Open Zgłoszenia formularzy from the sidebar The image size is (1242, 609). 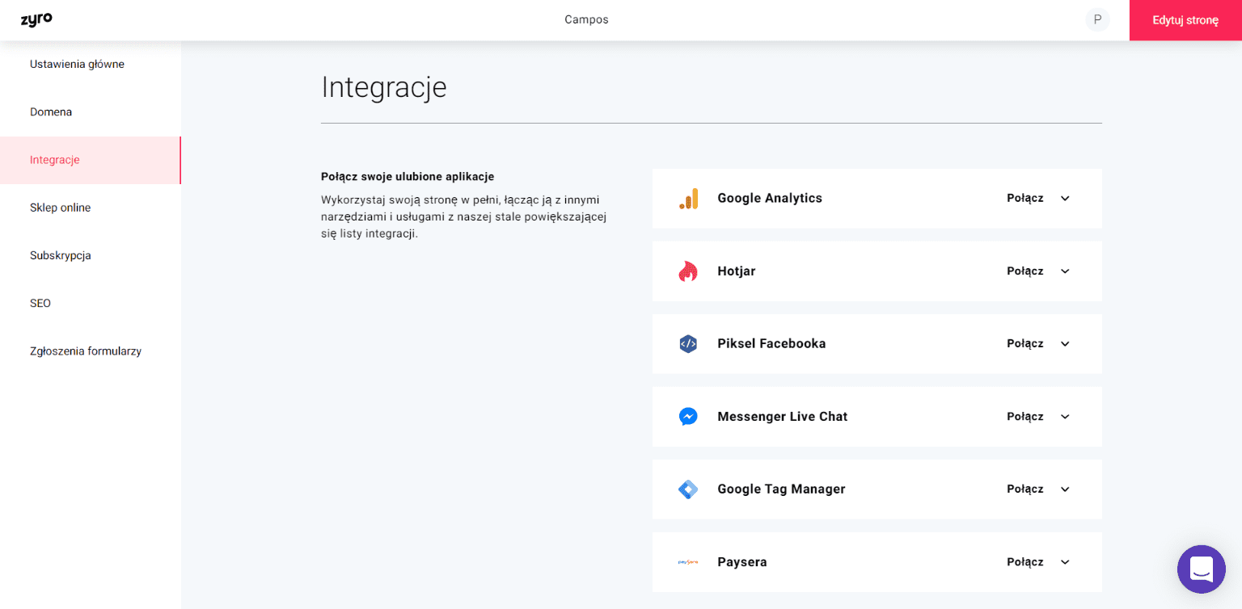point(85,351)
